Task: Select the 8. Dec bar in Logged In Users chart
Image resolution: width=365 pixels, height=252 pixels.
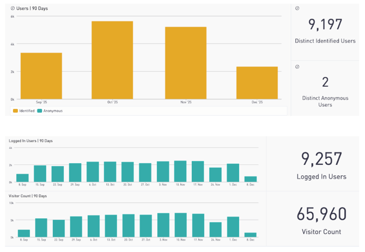Action: pyautogui.click(x=251, y=179)
